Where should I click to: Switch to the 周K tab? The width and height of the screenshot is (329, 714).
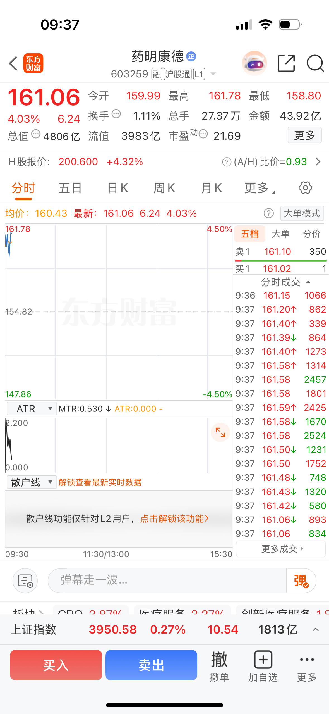(x=164, y=188)
